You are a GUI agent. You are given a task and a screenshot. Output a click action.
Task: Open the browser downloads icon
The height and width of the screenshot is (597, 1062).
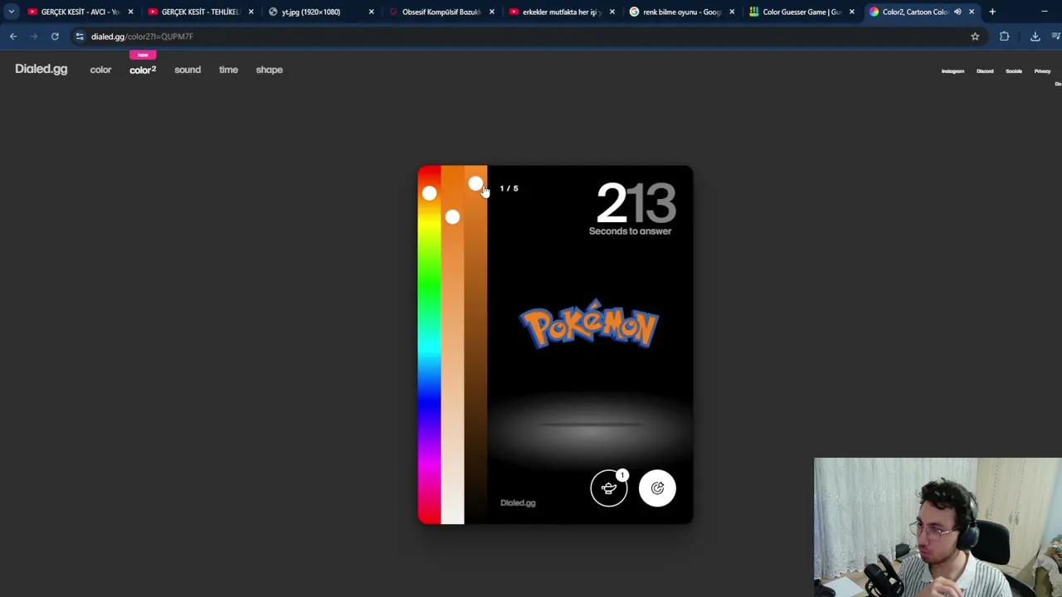[1035, 36]
